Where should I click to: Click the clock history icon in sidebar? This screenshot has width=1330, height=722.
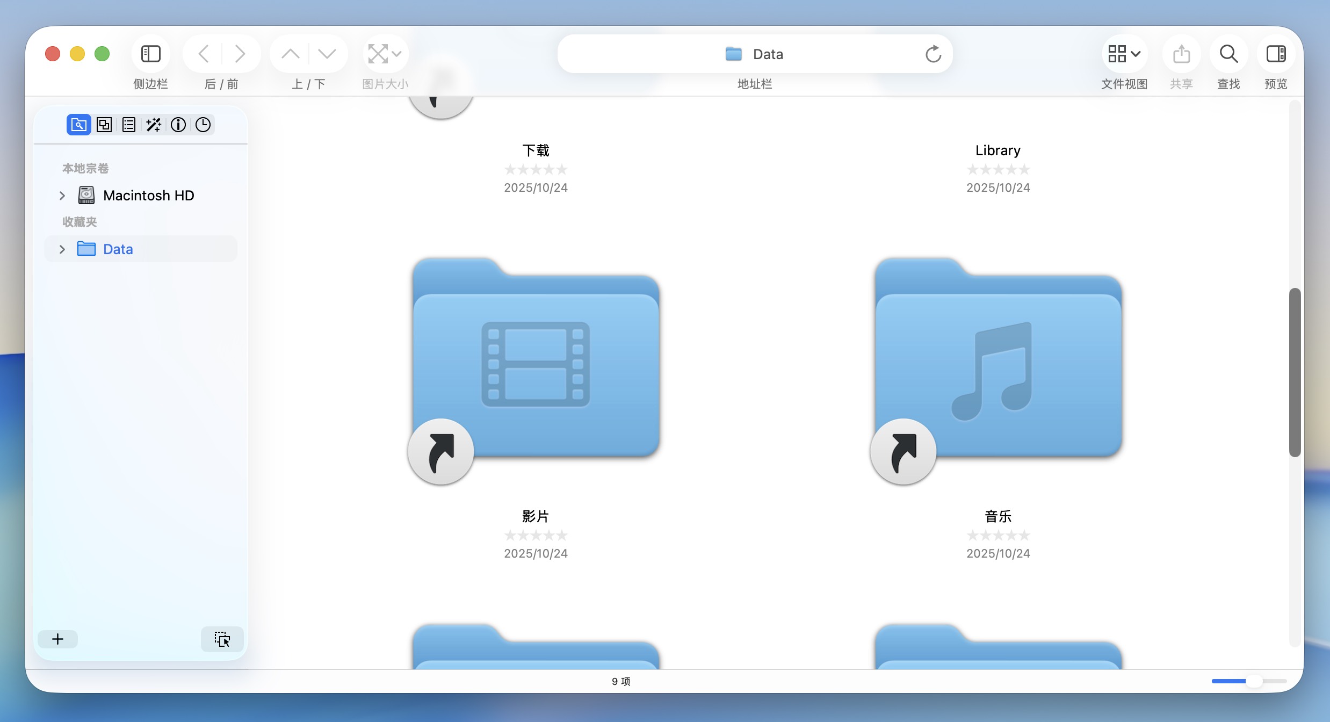click(x=203, y=125)
